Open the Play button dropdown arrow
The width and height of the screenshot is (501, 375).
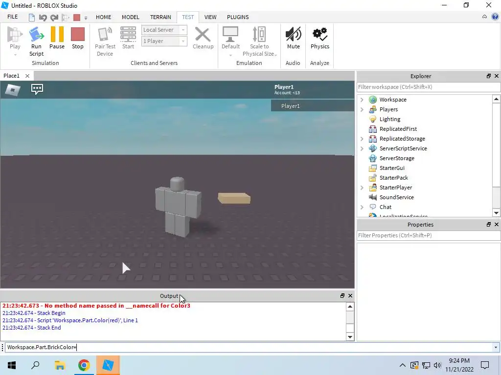[x=15, y=55]
